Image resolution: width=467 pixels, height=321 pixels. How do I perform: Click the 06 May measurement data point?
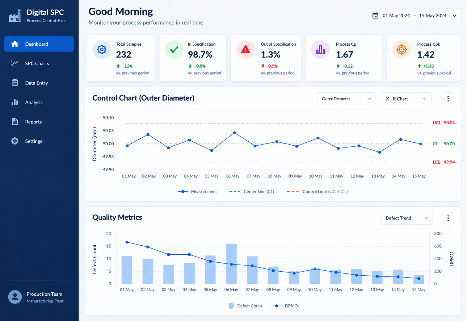[x=234, y=133]
